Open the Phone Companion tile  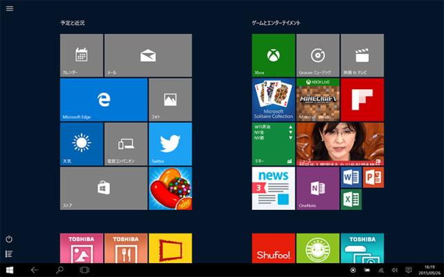click(x=126, y=144)
